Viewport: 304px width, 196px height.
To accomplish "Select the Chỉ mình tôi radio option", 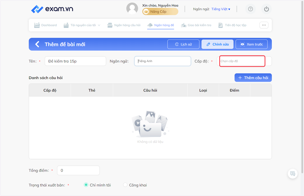I will pyautogui.click(x=98, y=185).
